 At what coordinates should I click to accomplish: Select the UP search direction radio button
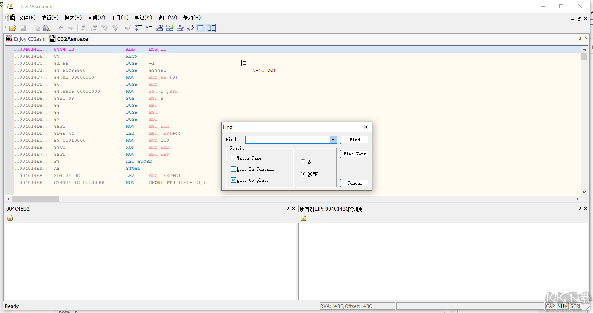[x=303, y=161]
